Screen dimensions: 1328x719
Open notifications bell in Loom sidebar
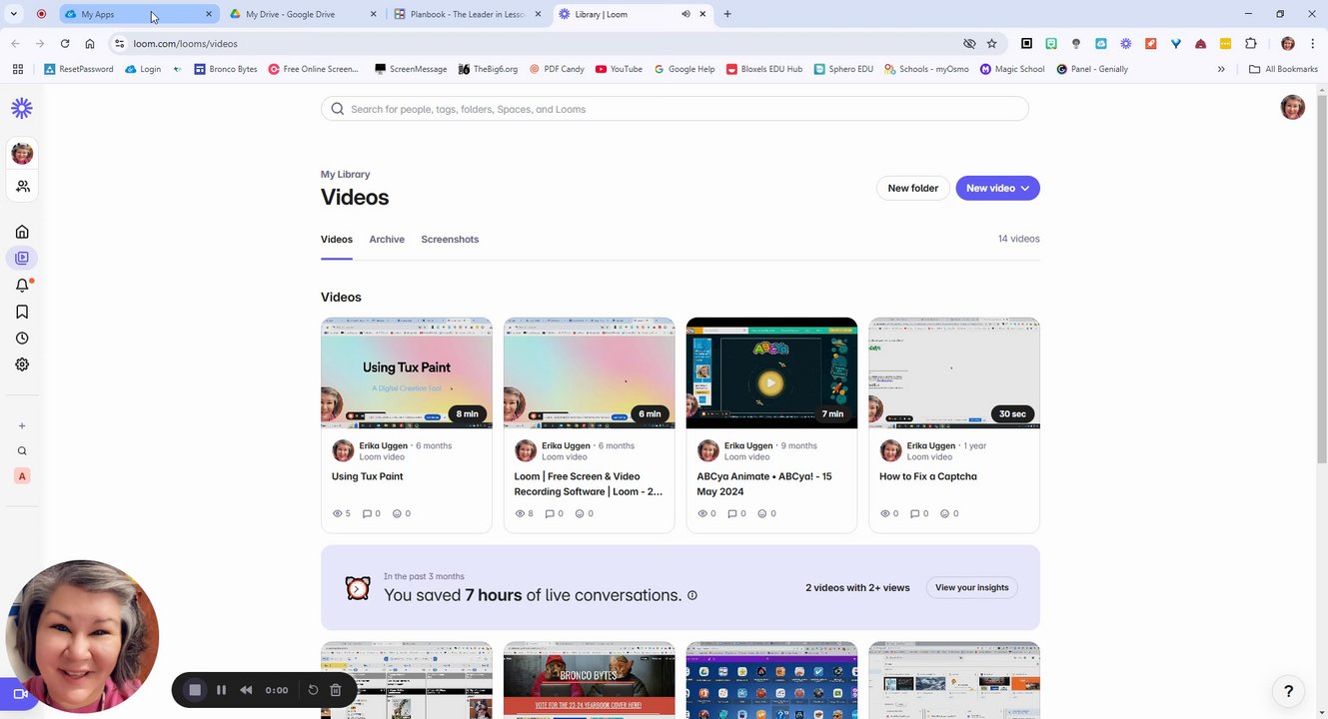click(22, 285)
